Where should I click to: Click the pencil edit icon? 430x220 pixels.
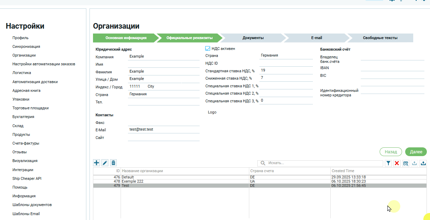coord(105,163)
